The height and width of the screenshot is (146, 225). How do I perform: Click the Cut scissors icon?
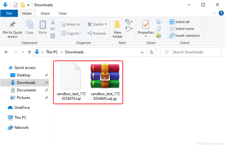click(x=53, y=22)
